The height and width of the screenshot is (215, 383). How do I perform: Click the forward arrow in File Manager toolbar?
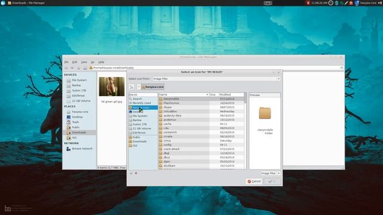tap(72, 67)
